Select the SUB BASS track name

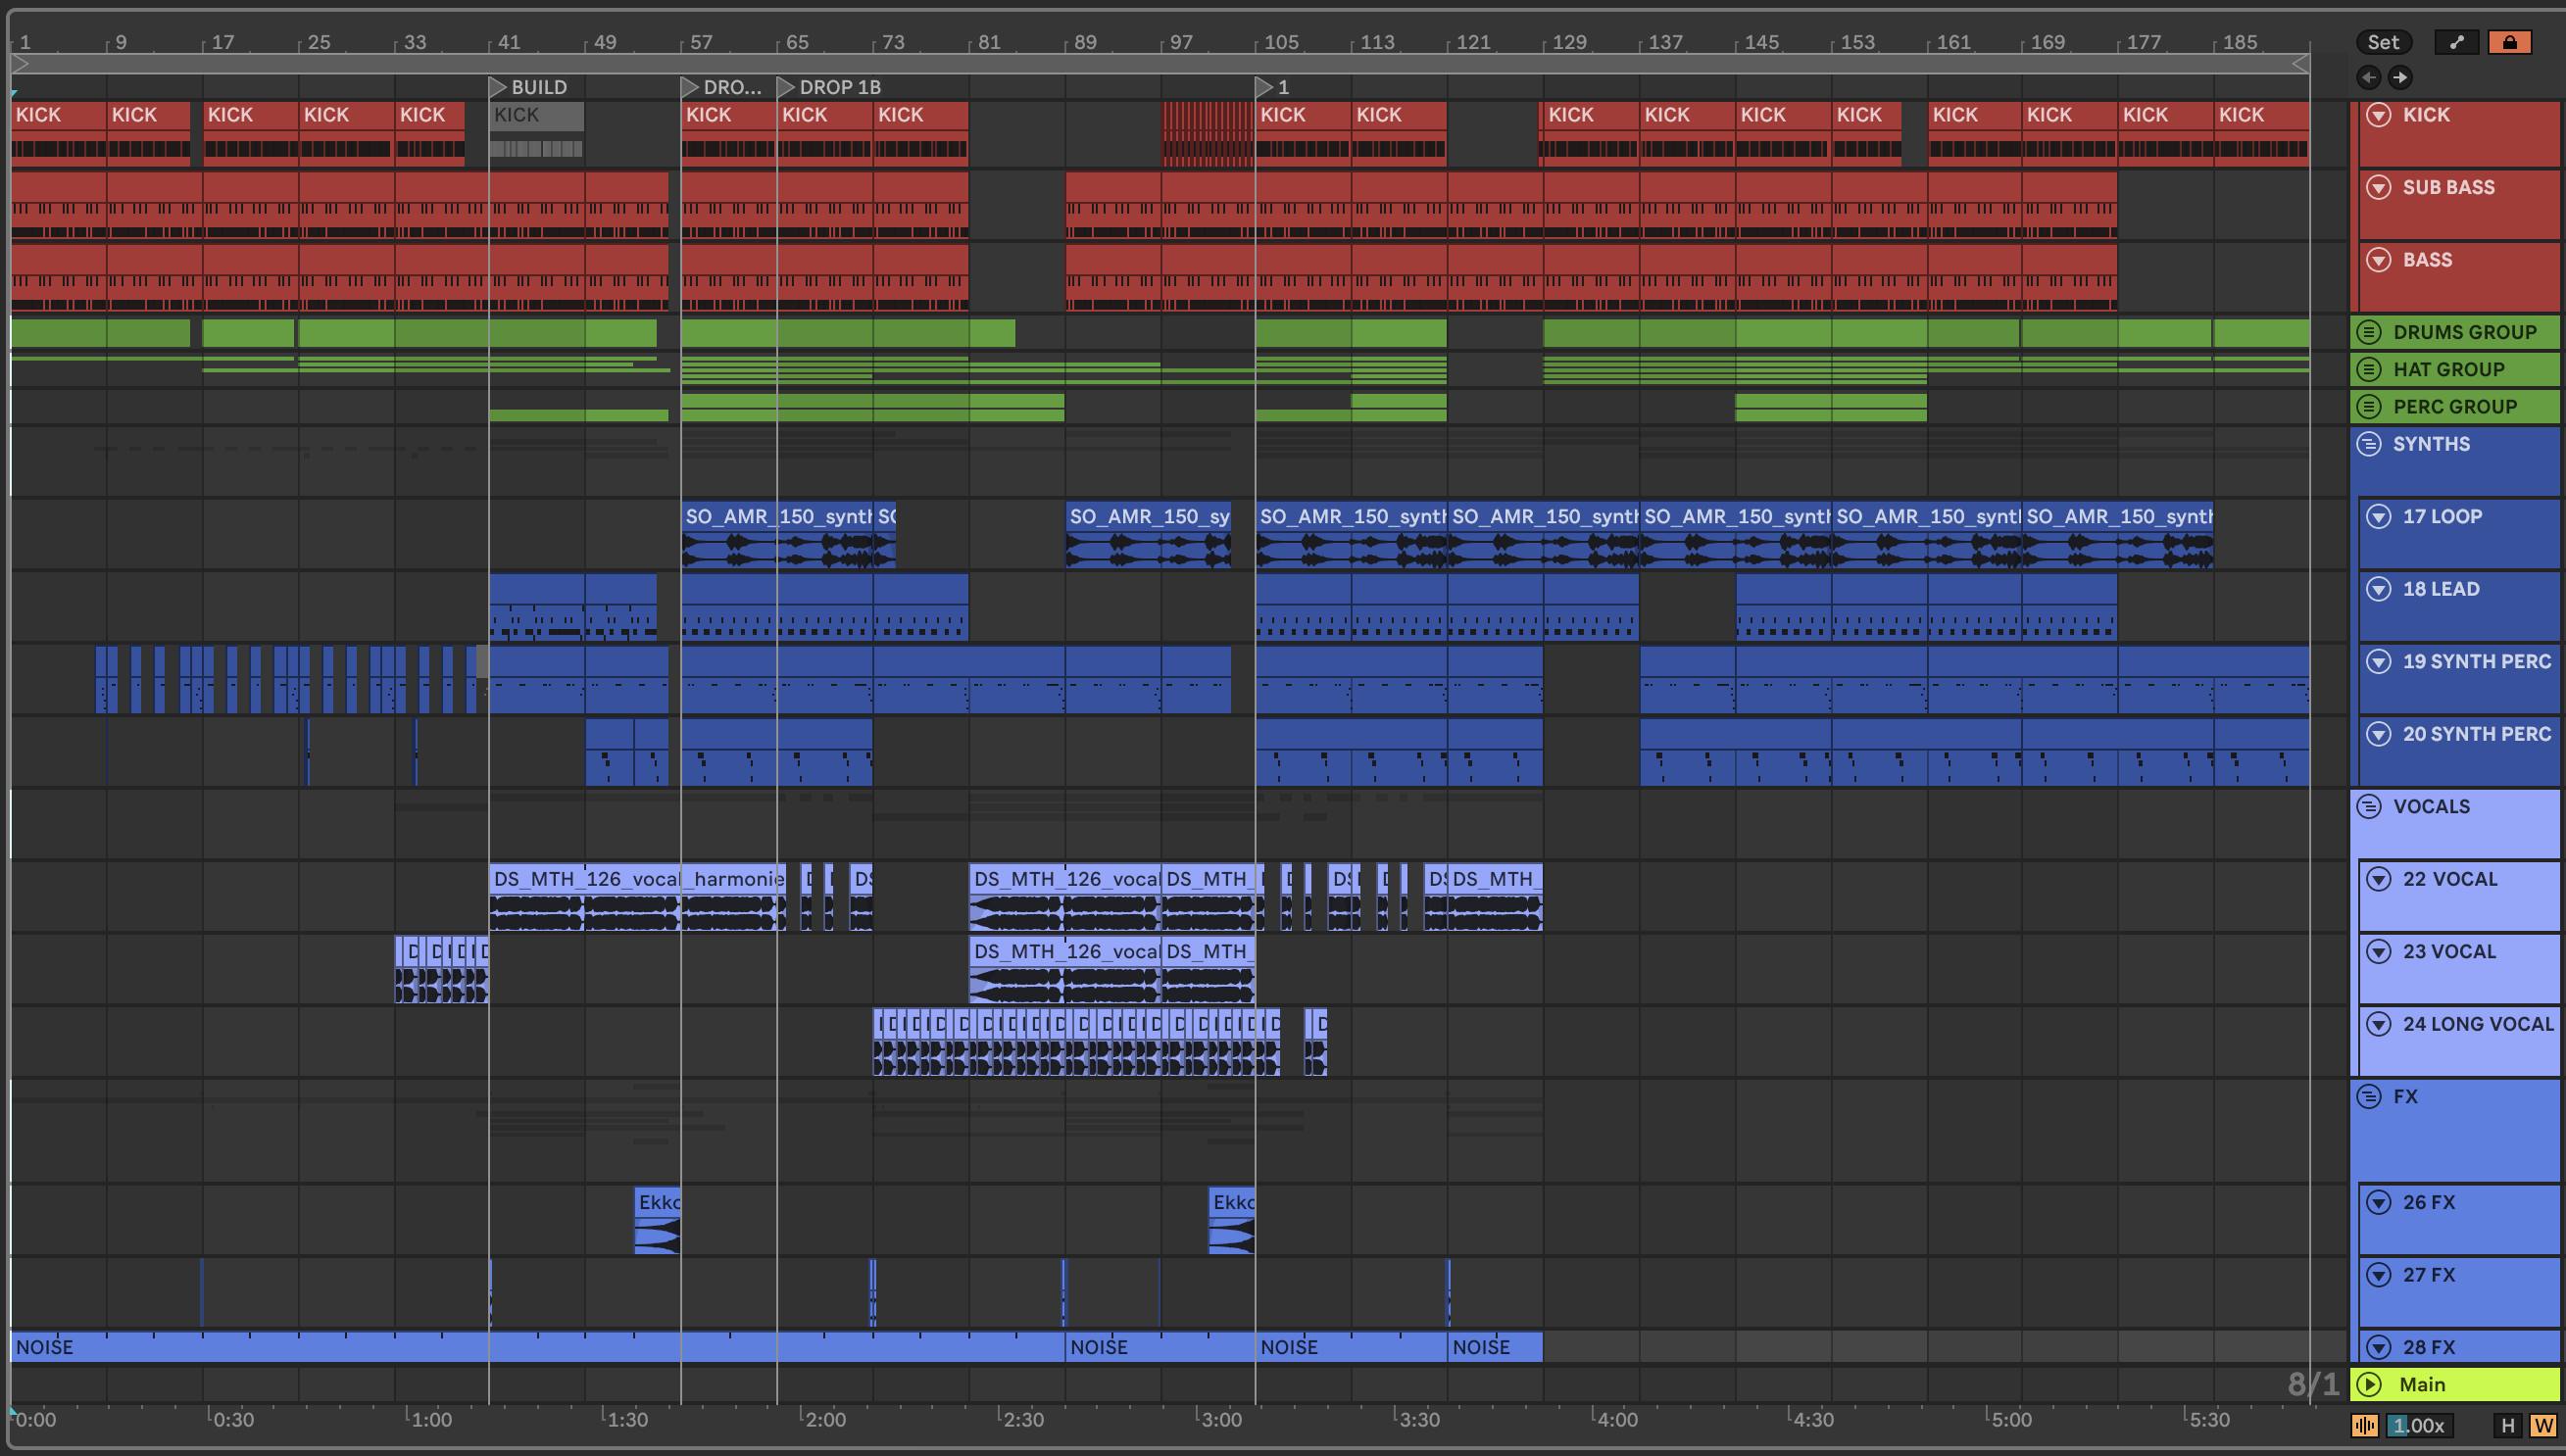[x=2448, y=187]
